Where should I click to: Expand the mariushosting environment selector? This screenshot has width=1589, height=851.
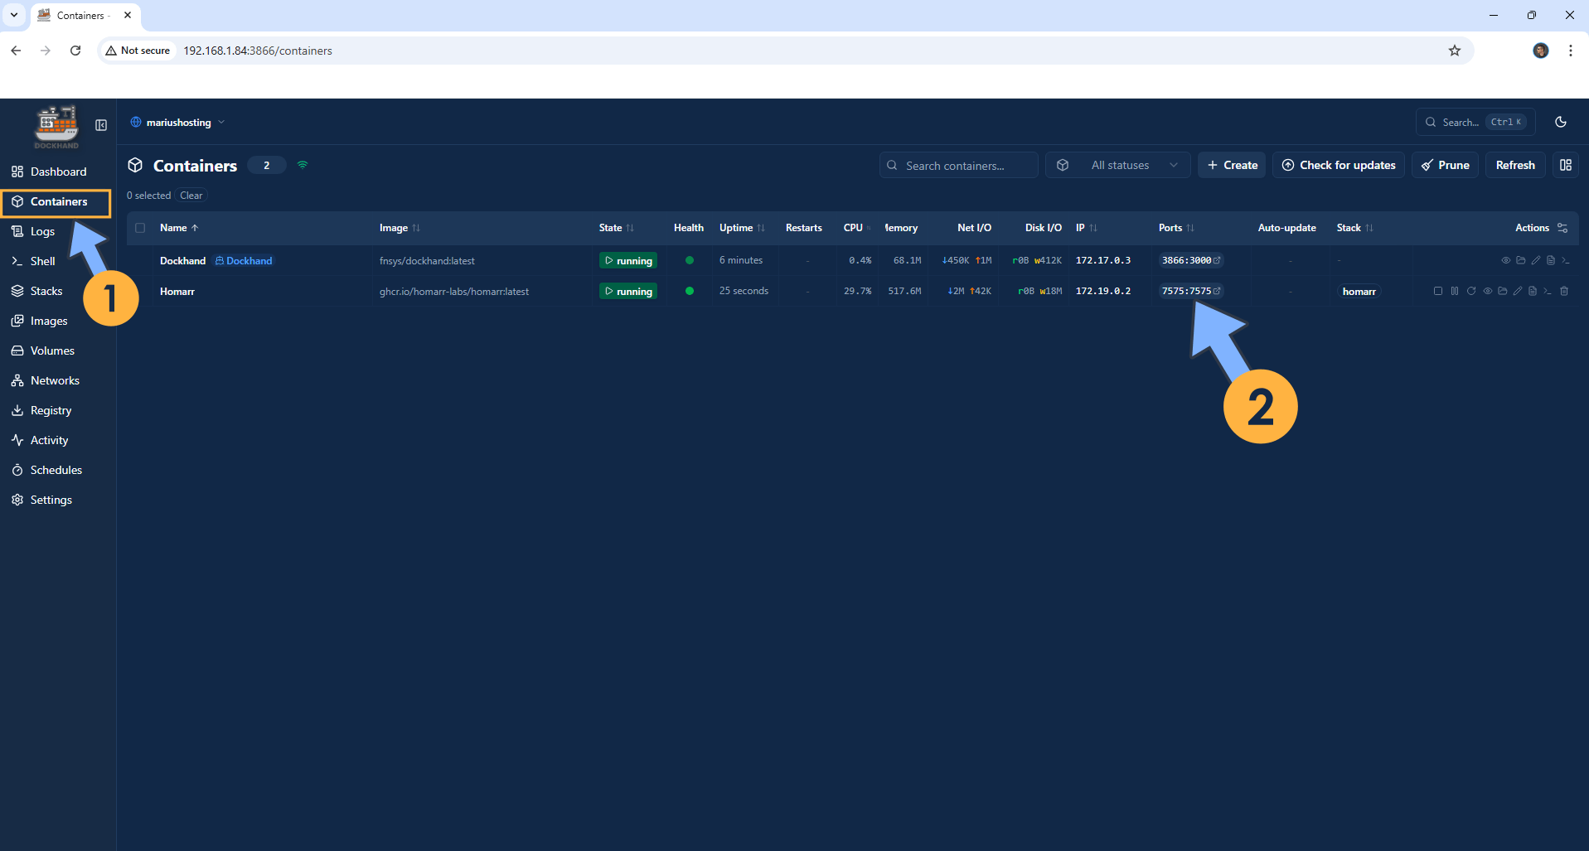178,122
